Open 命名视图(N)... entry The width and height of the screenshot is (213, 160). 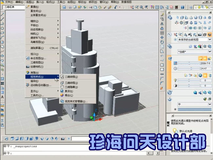pyautogui.click(x=43, y=58)
